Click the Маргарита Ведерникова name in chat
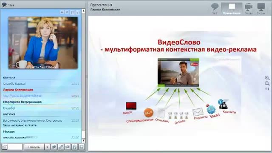Viewport: 272px width, 153px height. tap(22, 102)
